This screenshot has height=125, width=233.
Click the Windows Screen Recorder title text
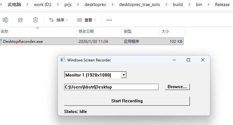pyautogui.click(x=89, y=60)
